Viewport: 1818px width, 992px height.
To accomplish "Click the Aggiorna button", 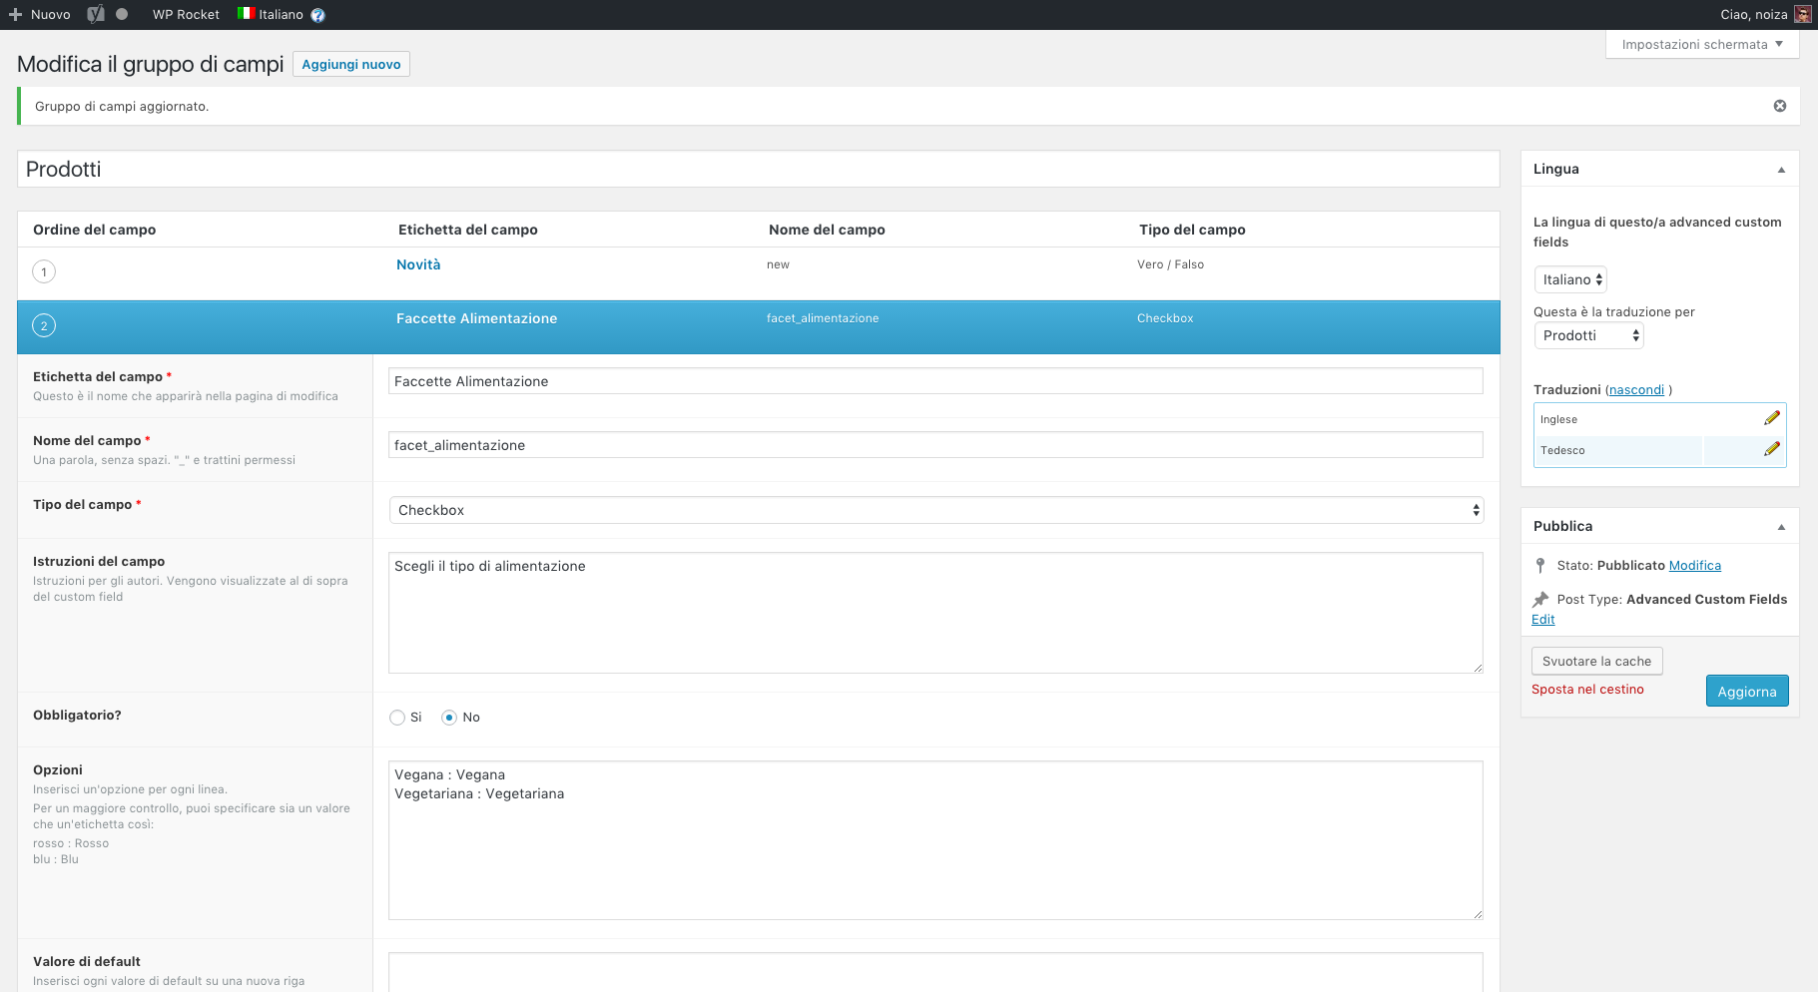I will 1746,692.
